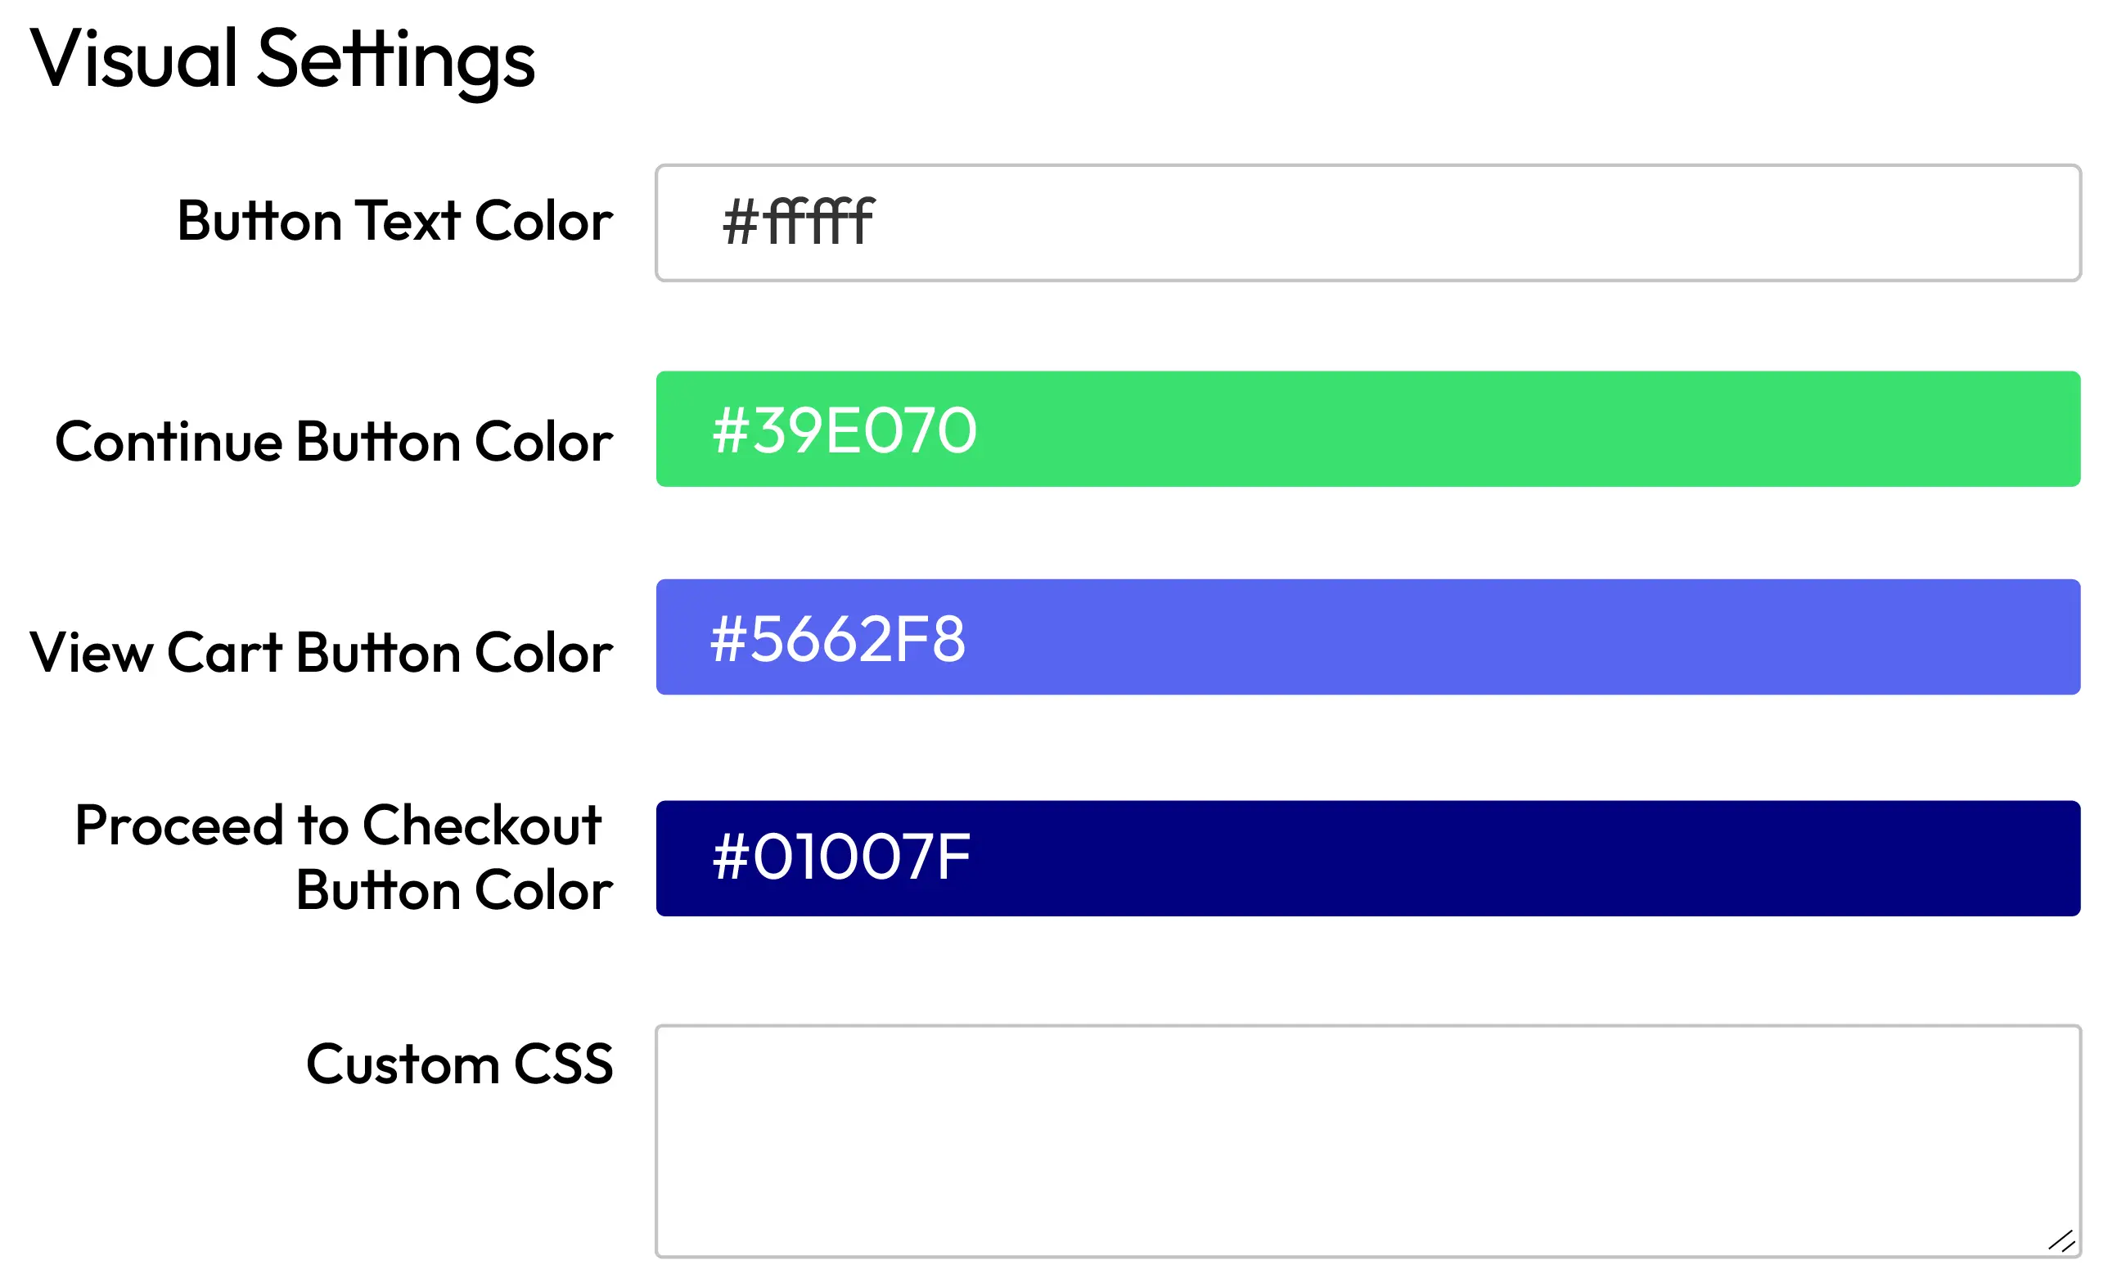Click the # symbol in #01007F
The width and height of the screenshot is (2108, 1278).
(x=731, y=857)
